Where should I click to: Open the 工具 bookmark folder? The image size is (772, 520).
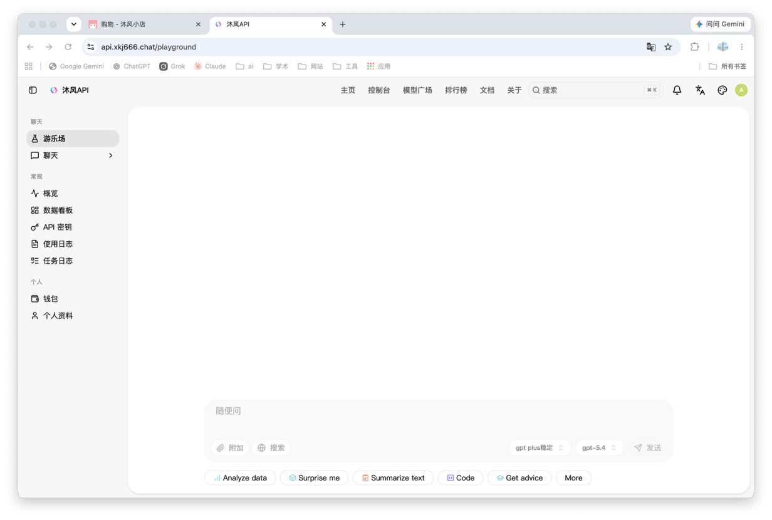[x=345, y=66]
